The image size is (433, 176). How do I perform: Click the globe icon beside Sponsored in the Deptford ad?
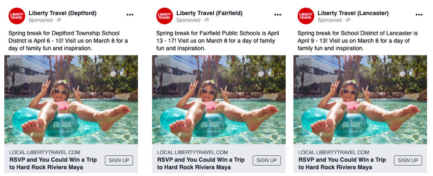[59, 20]
